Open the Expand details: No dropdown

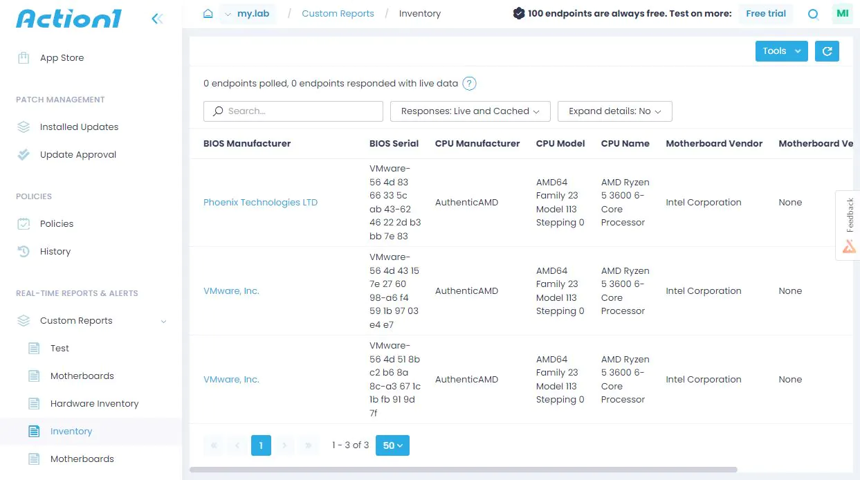tap(615, 111)
